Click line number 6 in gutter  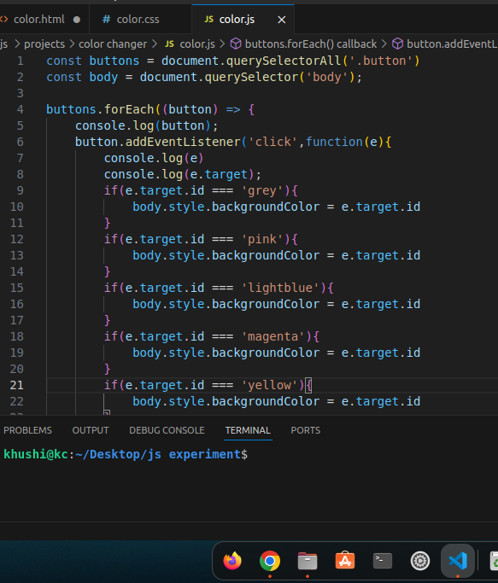pos(21,142)
